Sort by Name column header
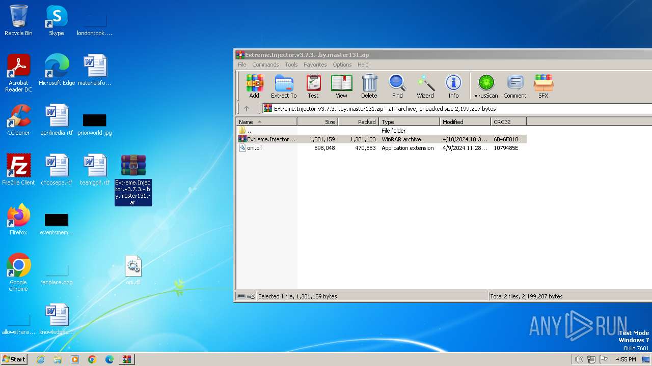The width and height of the screenshot is (652, 366). [266, 121]
